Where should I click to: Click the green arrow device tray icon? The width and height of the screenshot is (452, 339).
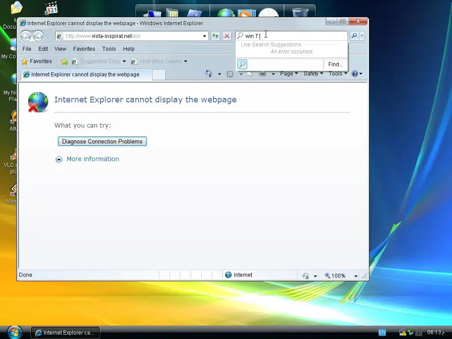coord(411,333)
